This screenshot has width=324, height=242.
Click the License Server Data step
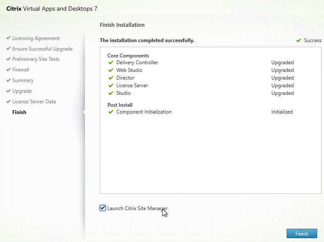34,102
